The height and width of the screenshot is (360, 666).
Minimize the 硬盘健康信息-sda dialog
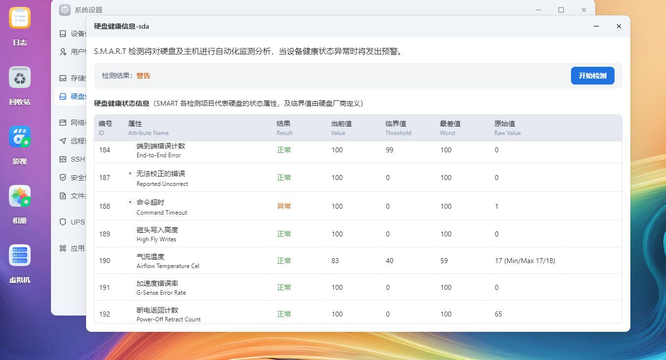[x=596, y=26]
